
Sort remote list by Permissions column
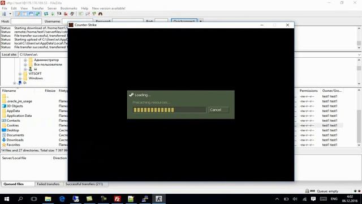[x=309, y=91]
